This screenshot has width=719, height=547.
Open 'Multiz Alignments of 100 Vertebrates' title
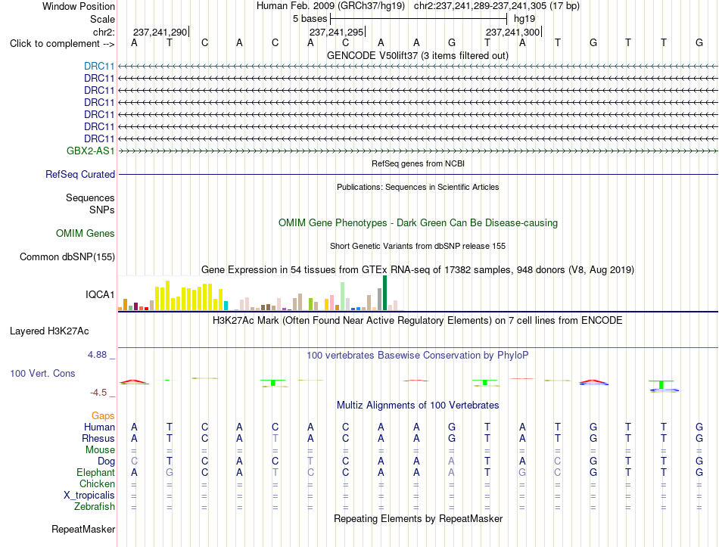[418, 406]
